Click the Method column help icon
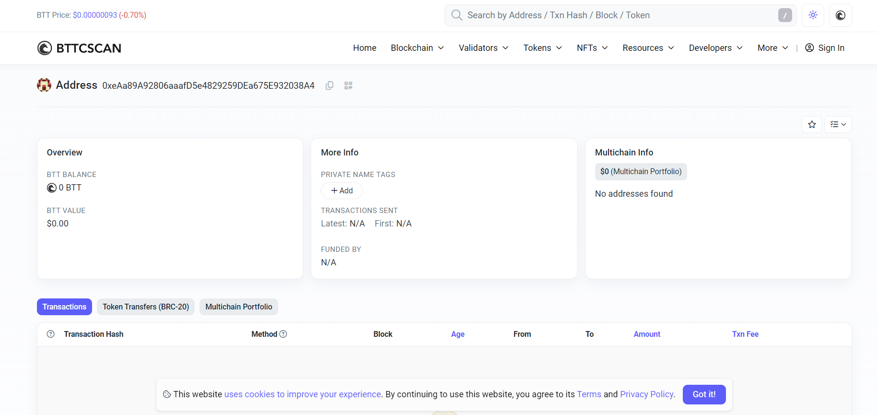The image size is (877, 415). click(x=283, y=334)
